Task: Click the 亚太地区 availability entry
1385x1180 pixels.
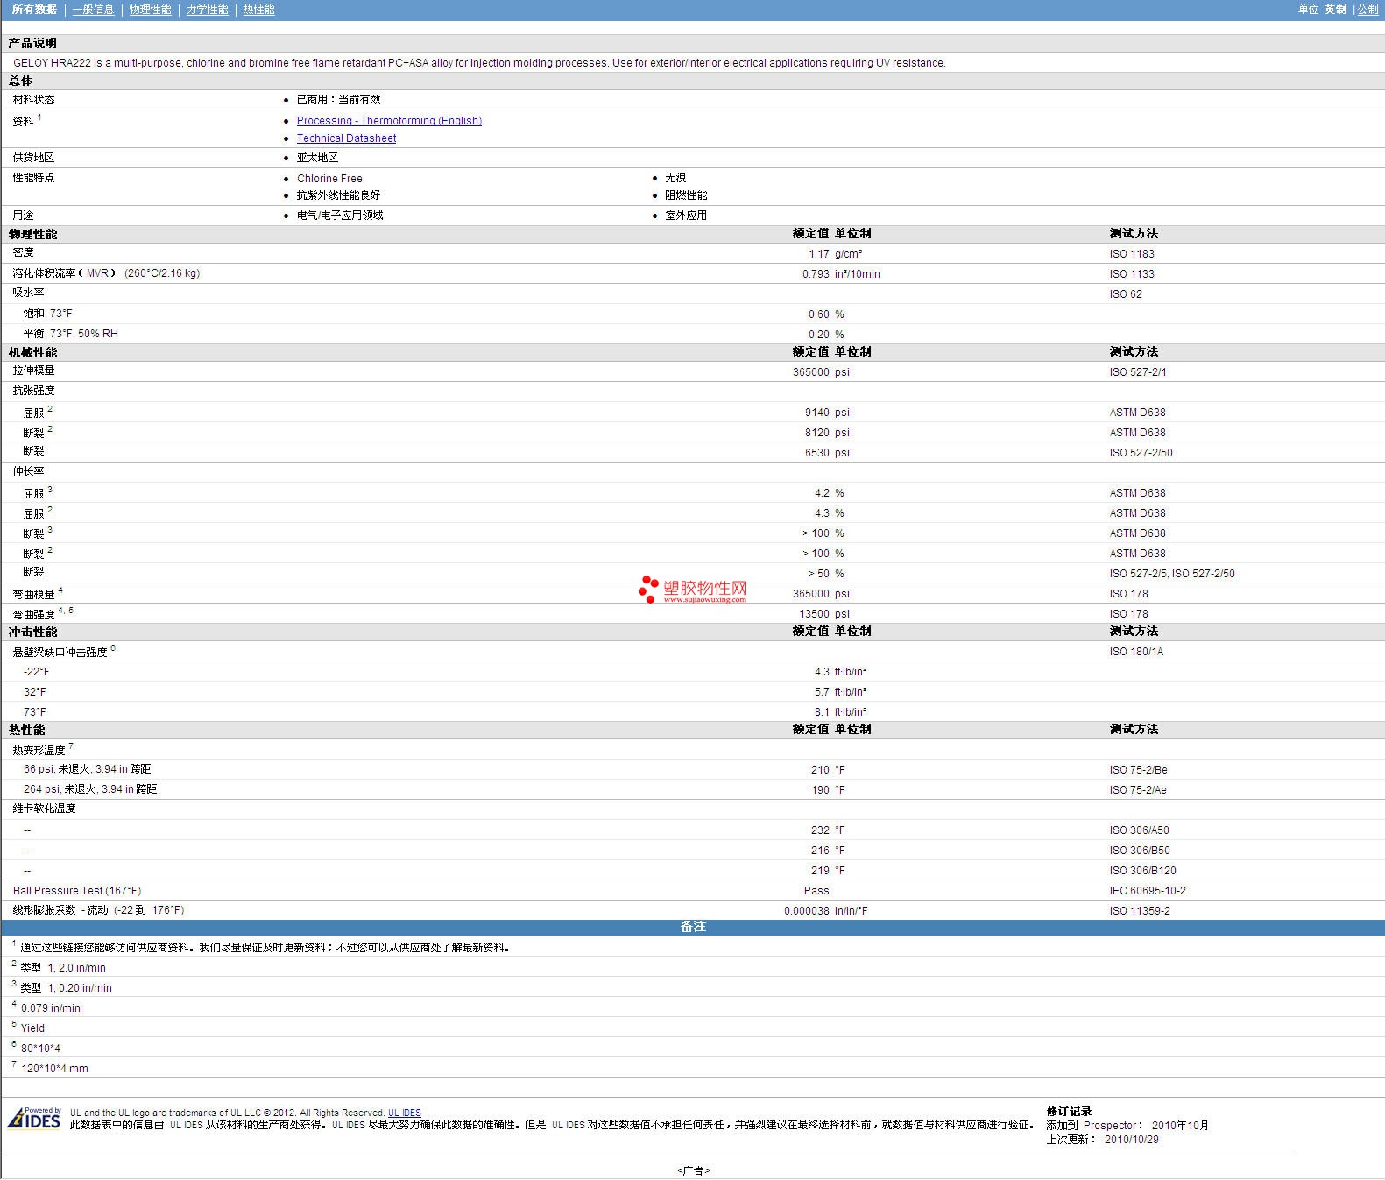Action: (317, 158)
